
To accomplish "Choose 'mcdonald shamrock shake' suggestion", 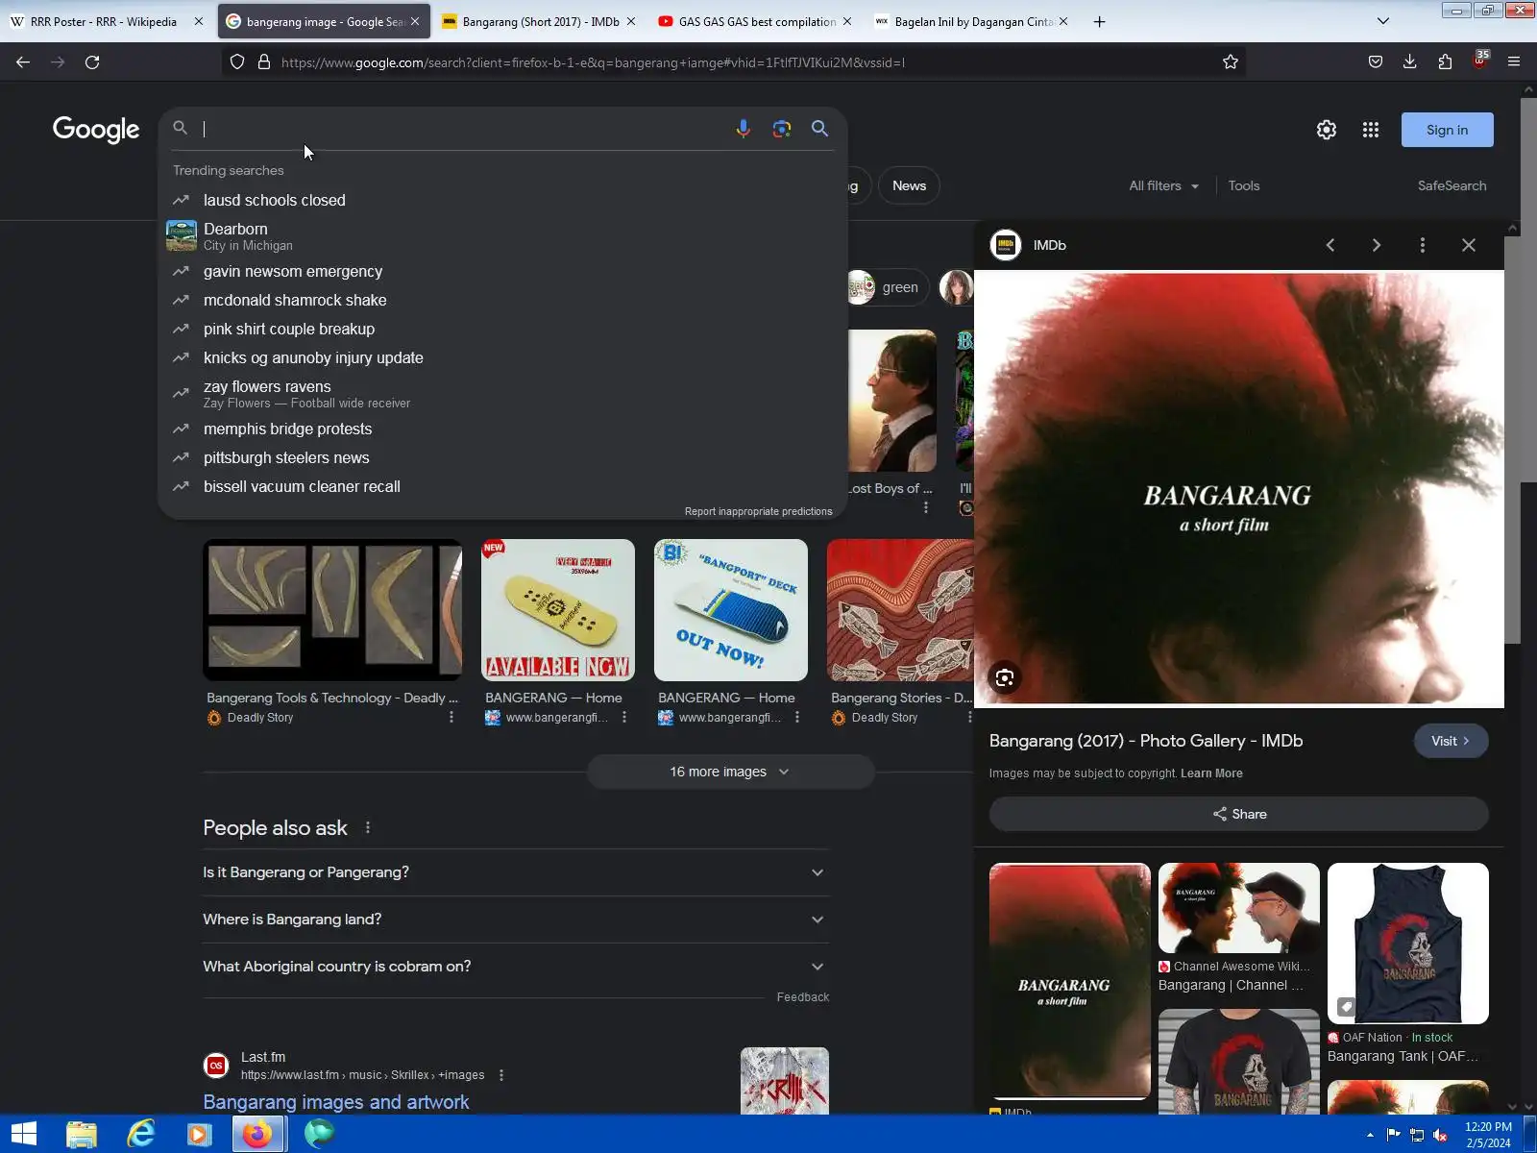I will point(501,300).
